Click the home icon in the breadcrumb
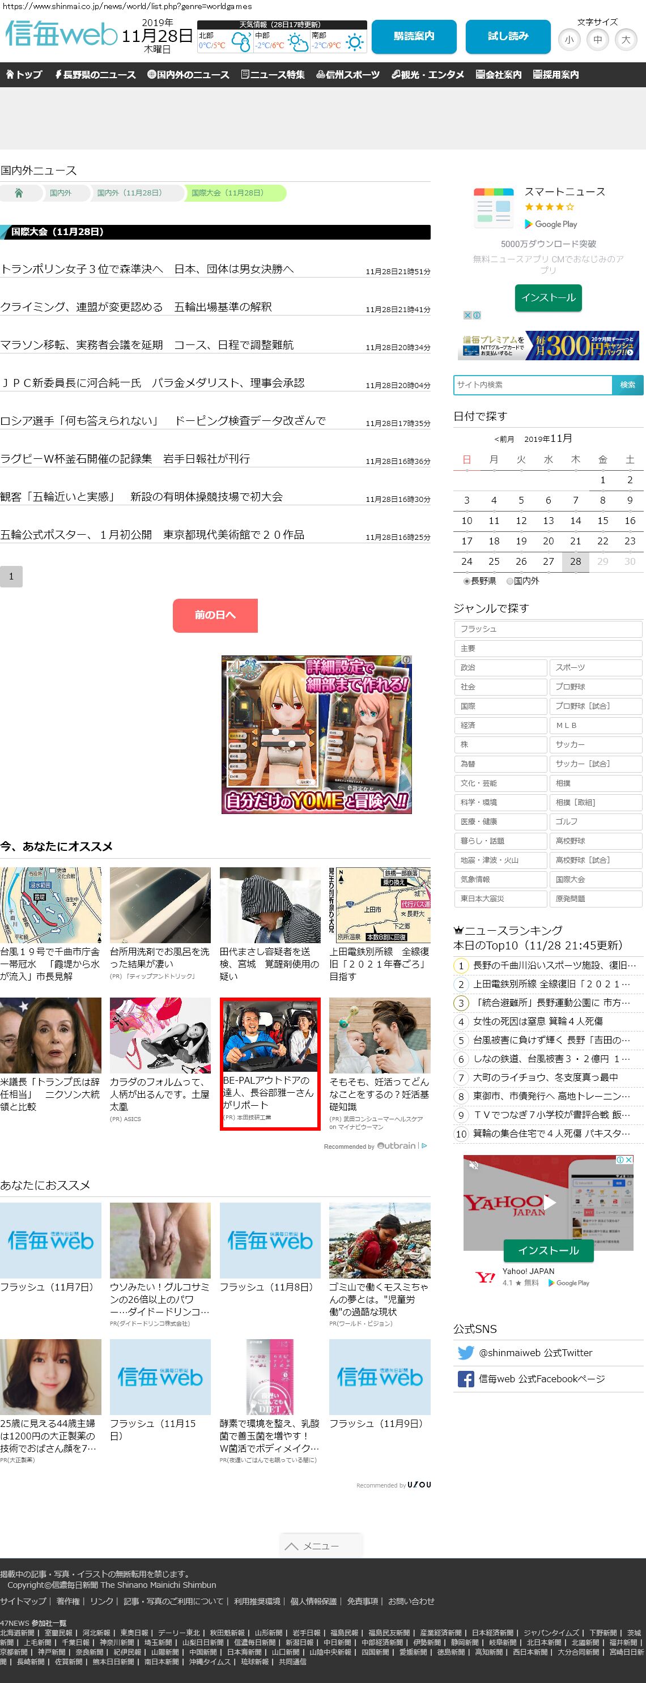The width and height of the screenshot is (646, 1683). pos(19,193)
